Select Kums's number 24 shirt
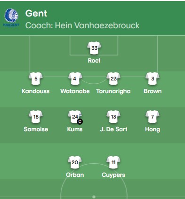185x199 pixels. [75, 117]
